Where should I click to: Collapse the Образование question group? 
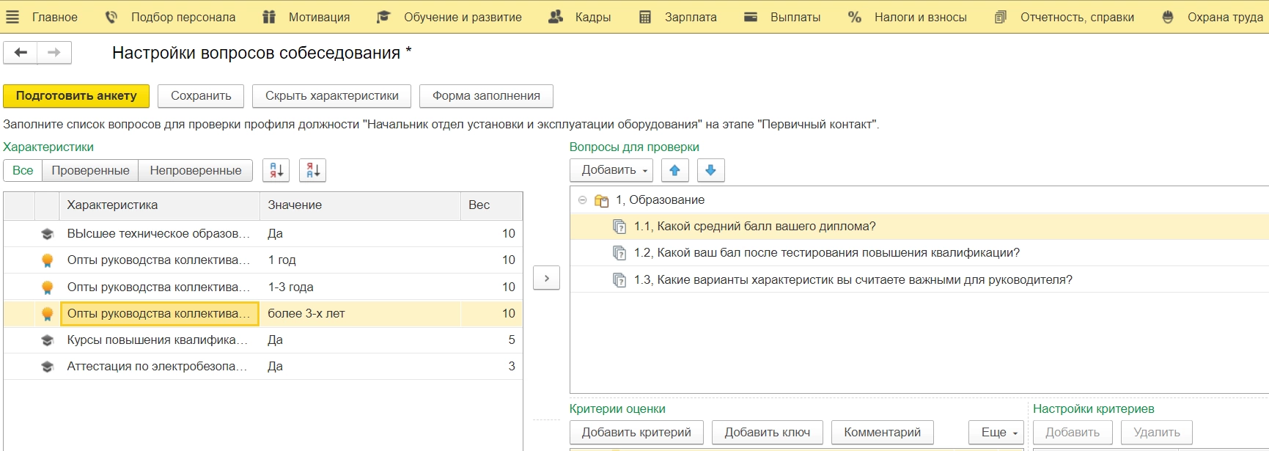coord(583,199)
